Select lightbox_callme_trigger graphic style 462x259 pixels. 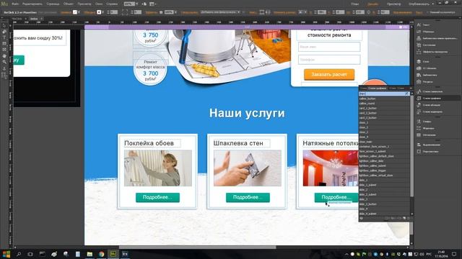pos(384,171)
